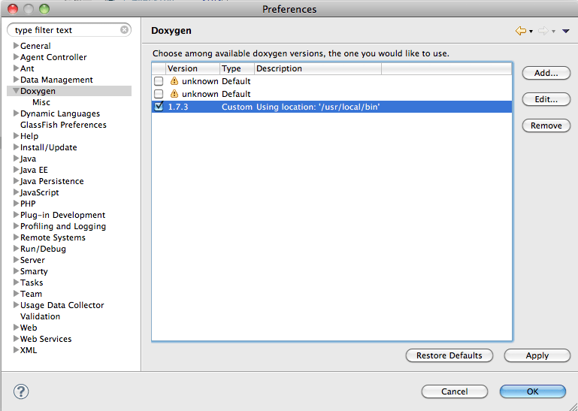Expand the Data Management node
578x411 pixels.
[x=16, y=80]
